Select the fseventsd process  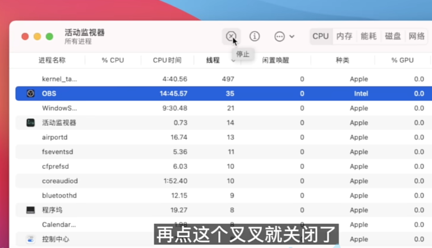point(57,152)
